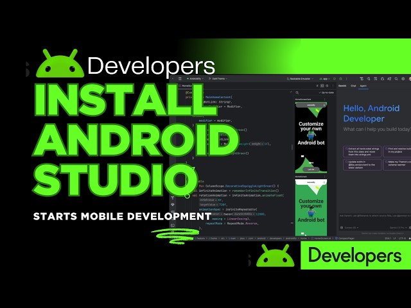Click the java breadcrumb in the navigation bar
The height and width of the screenshot is (308, 411).
pyautogui.click(x=242, y=238)
